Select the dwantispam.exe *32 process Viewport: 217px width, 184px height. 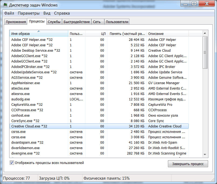pyautogui.click(x=99, y=143)
